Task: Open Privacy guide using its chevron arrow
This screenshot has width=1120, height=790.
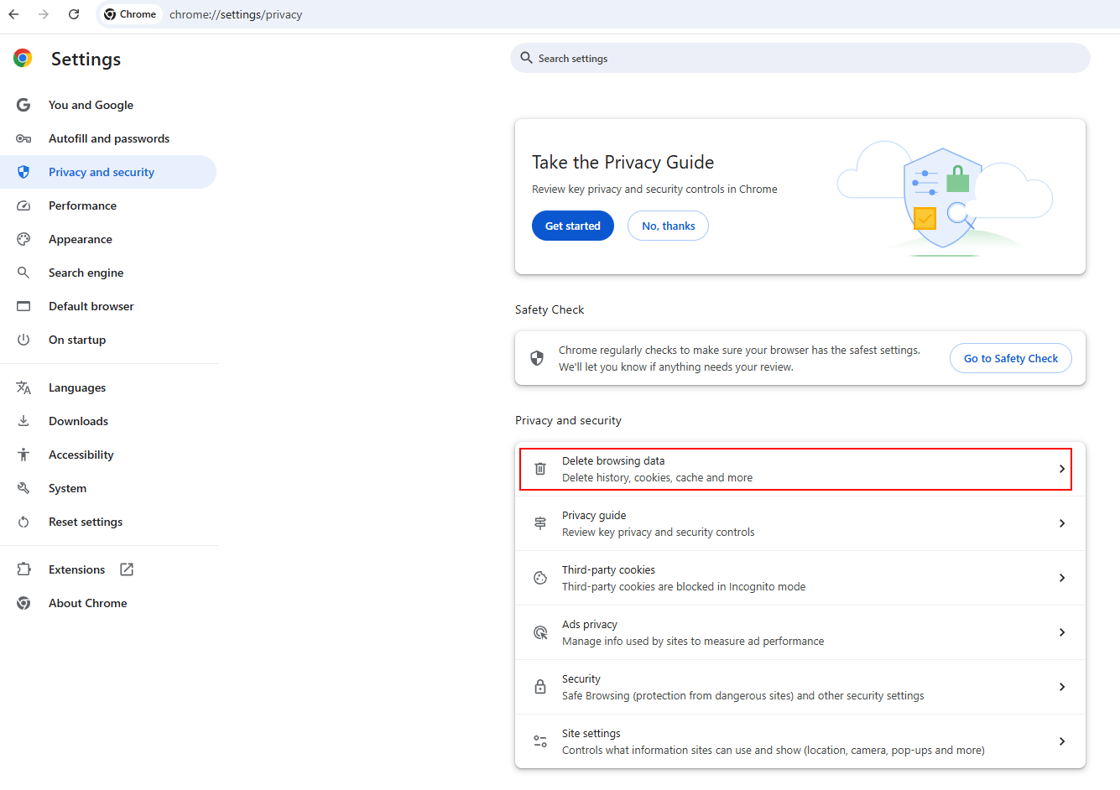Action: [x=1062, y=523]
